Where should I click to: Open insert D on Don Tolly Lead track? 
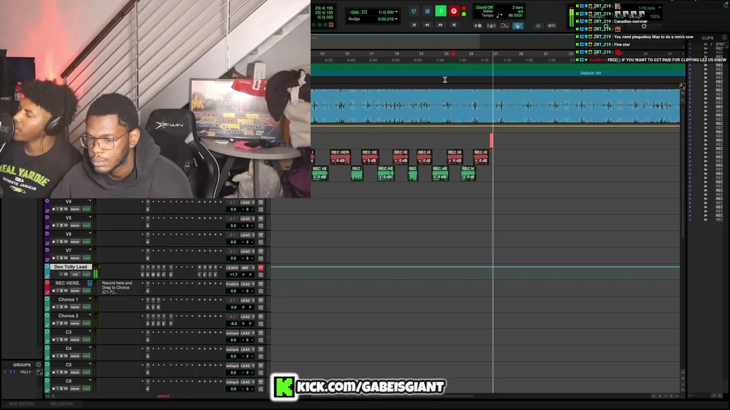171,274
